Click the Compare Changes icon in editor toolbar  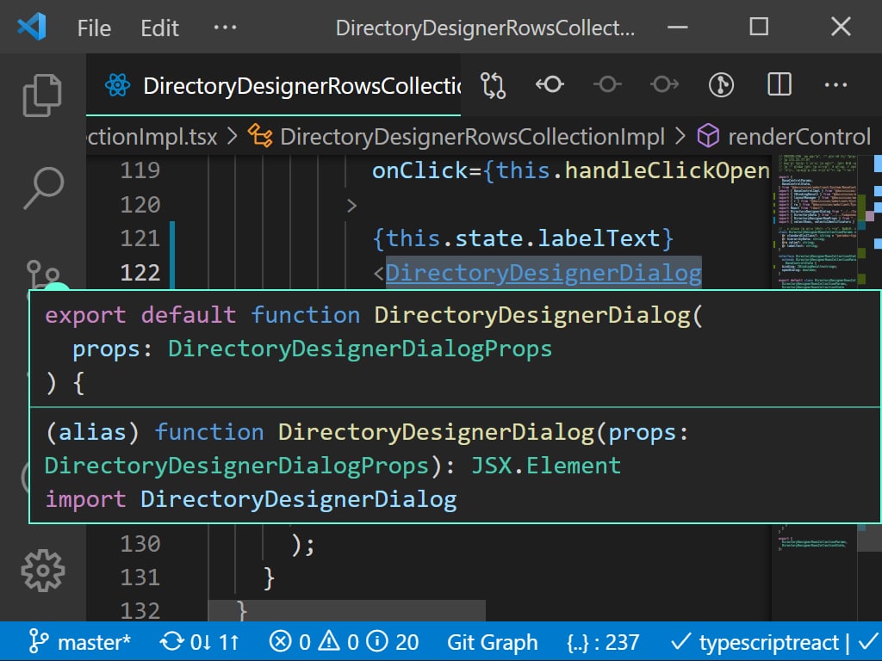point(494,84)
